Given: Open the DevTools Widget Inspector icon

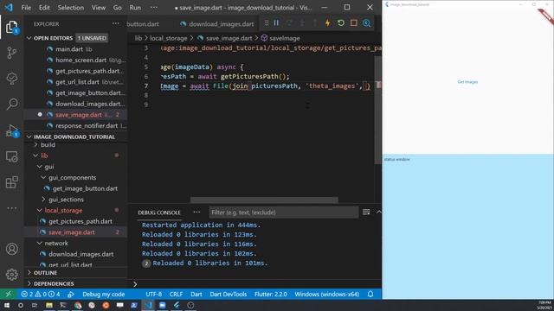Looking at the screenshot, I should pos(367,23).
